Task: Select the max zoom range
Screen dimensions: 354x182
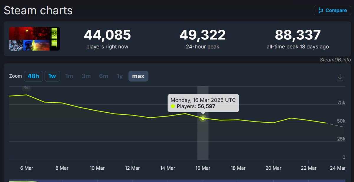Action: pos(138,76)
